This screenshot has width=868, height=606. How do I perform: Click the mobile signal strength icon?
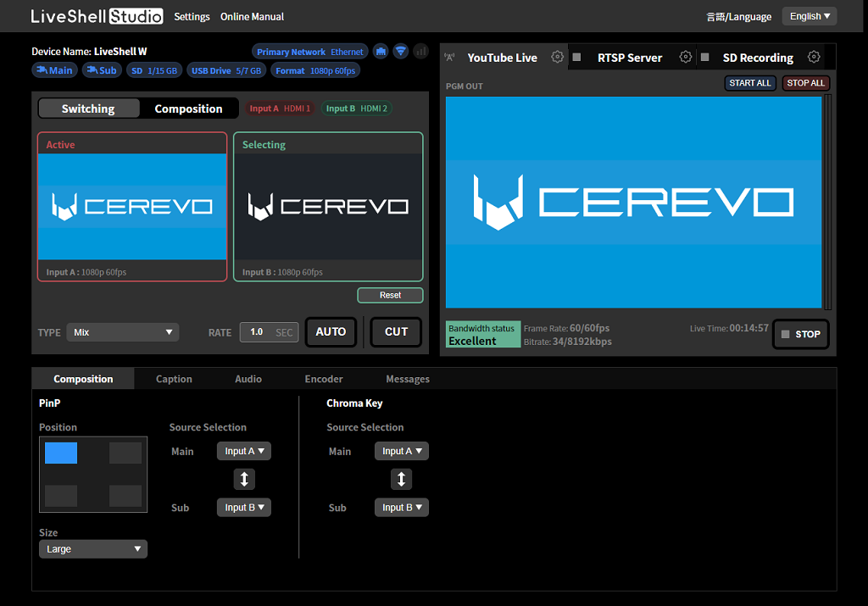[x=420, y=51]
